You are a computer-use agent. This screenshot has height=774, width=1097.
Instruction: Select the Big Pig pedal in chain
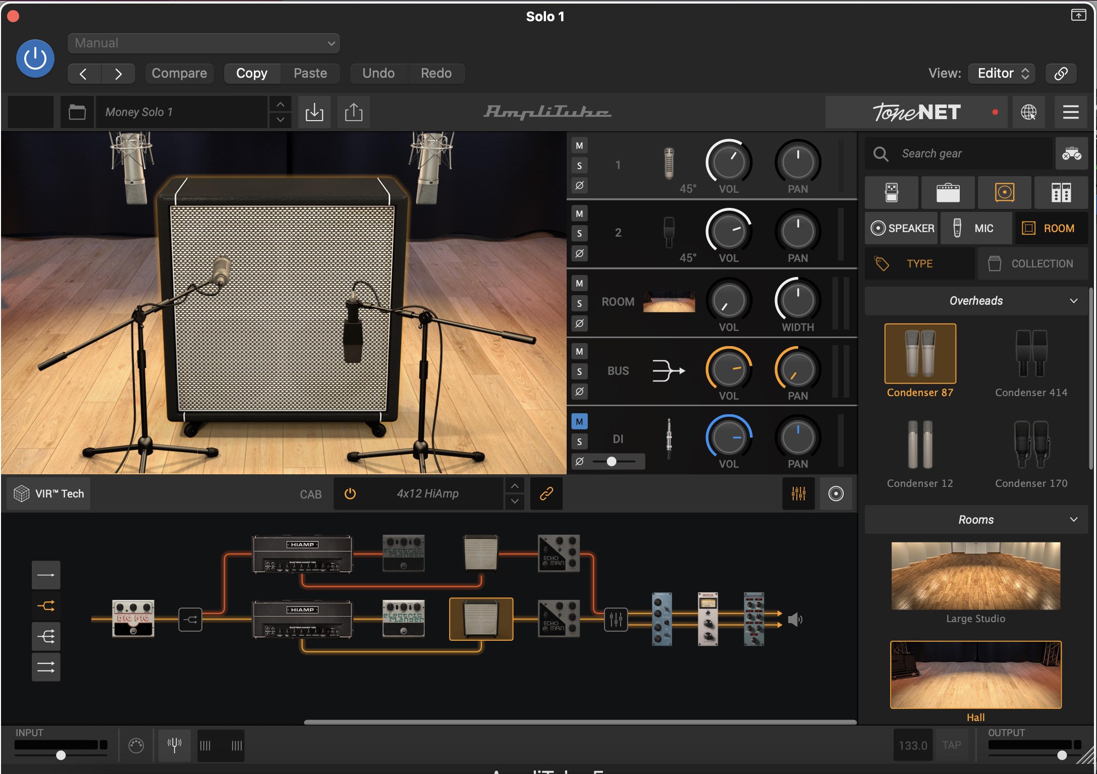pyautogui.click(x=133, y=619)
